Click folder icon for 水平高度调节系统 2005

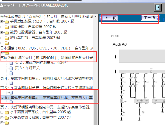click(7, 112)
